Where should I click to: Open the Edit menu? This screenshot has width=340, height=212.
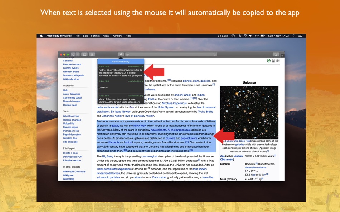[x=86, y=36]
